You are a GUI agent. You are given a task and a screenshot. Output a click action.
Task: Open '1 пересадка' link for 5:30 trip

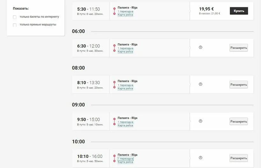(x=125, y=11)
